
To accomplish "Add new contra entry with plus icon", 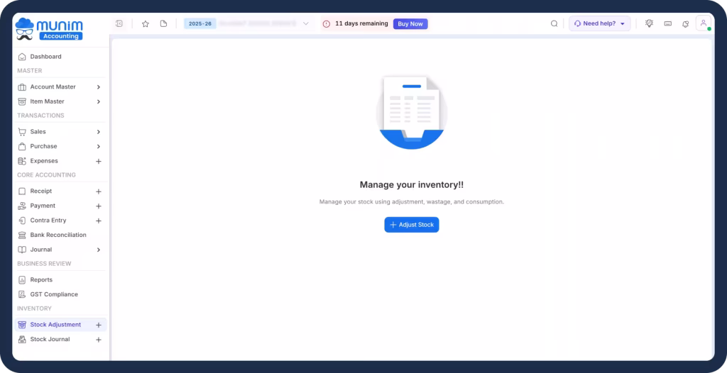I will click(98, 221).
